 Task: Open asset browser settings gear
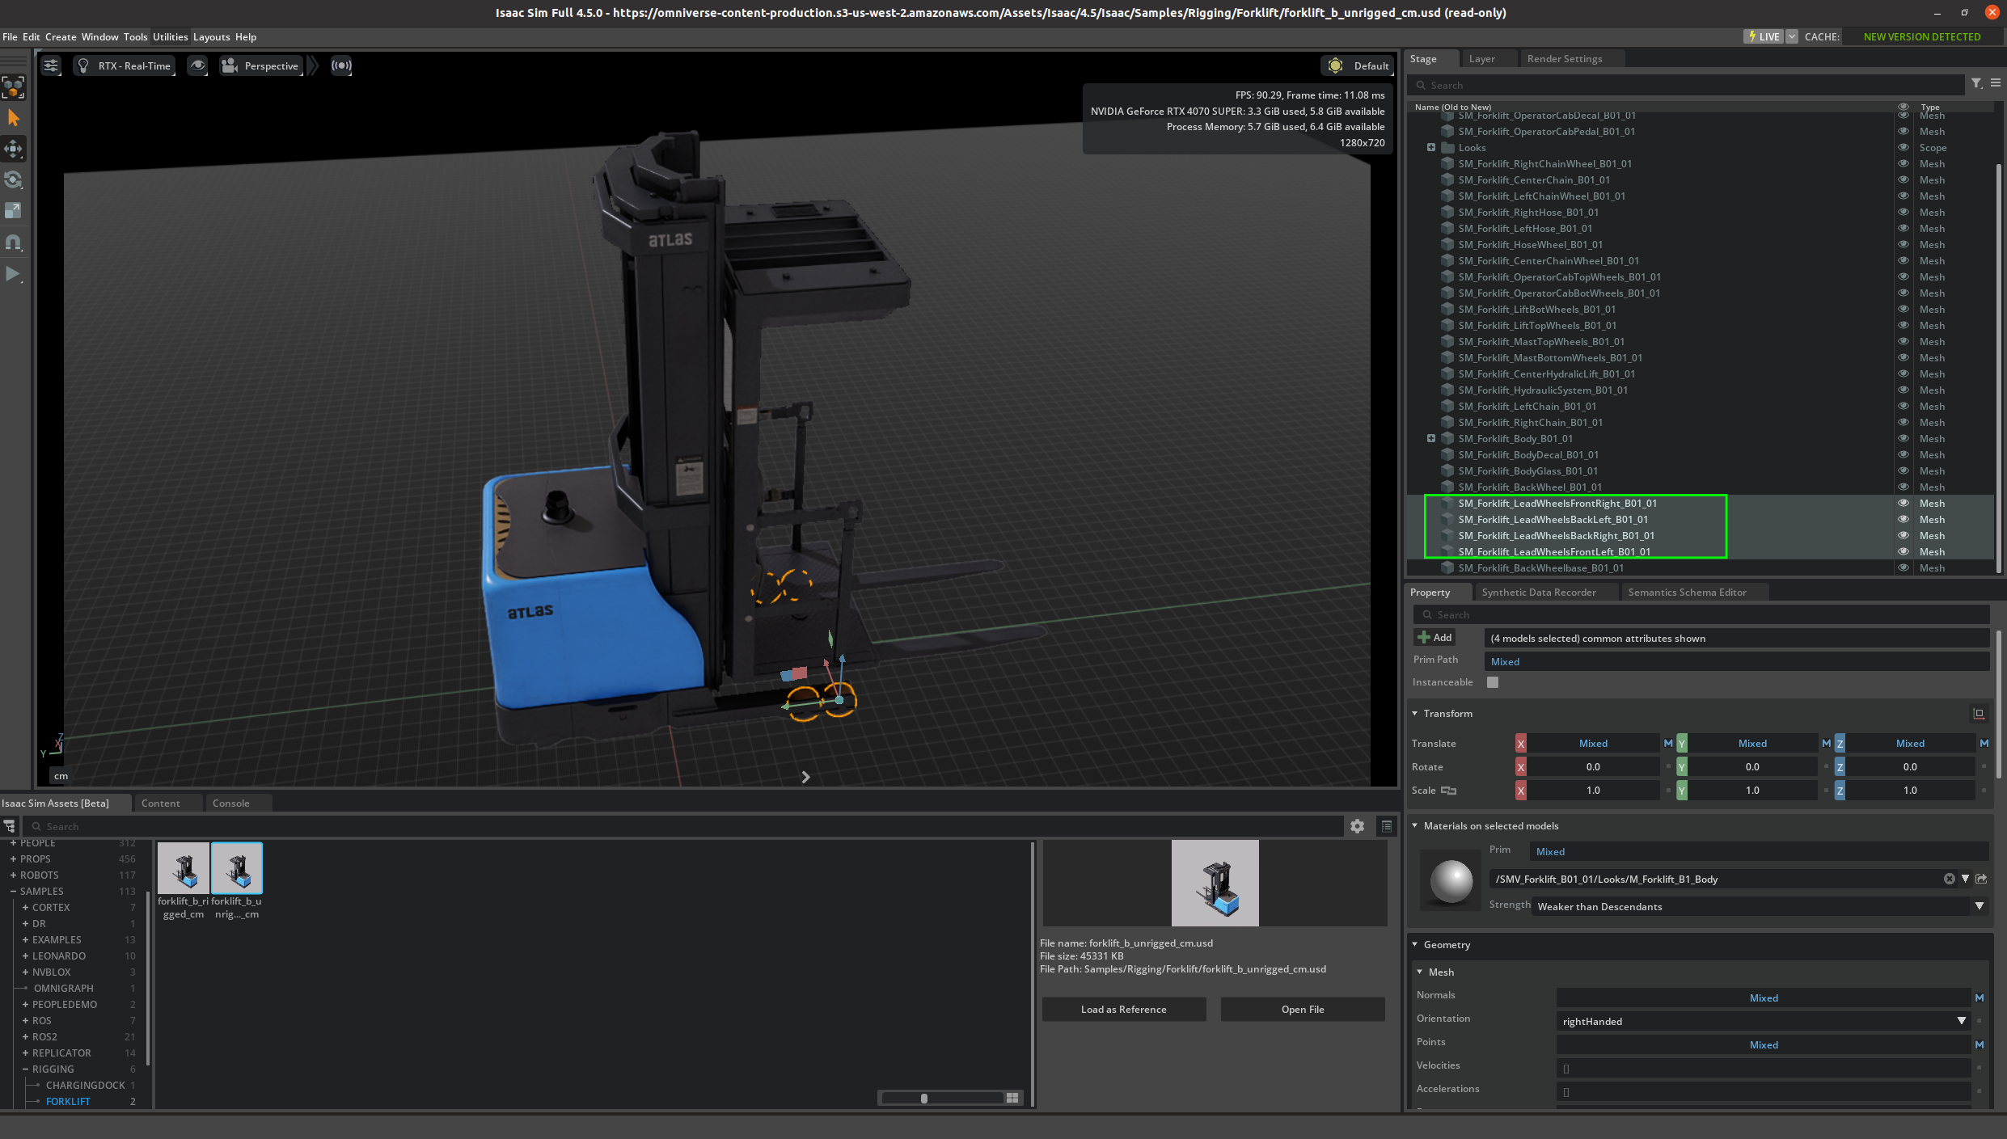pos(1357,826)
